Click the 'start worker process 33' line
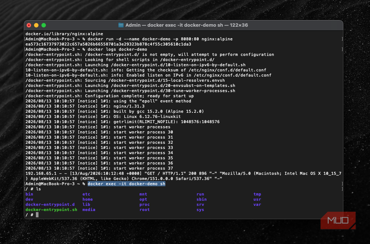Screen dimensions: 370x244 click(99, 148)
